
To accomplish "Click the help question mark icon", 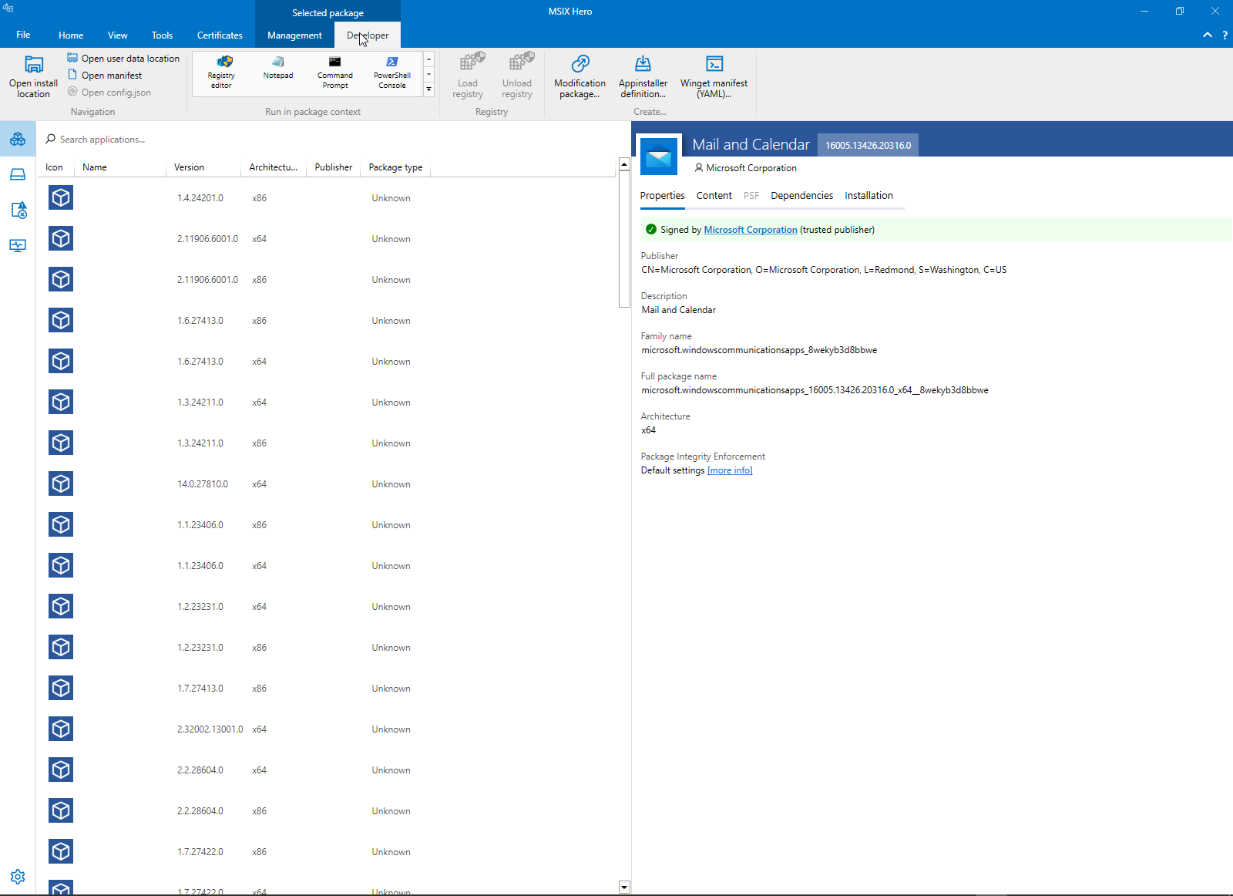I will point(1225,35).
